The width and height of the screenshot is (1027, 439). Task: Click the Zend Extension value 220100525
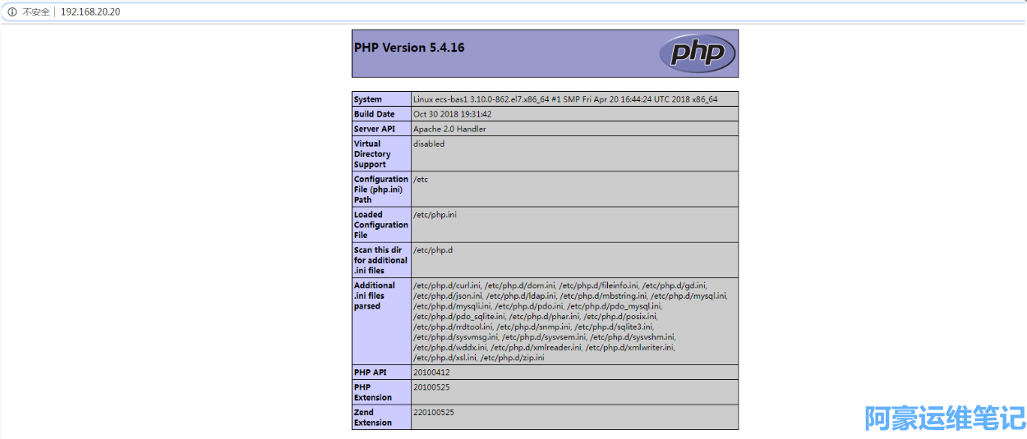click(x=434, y=412)
